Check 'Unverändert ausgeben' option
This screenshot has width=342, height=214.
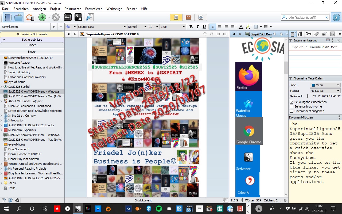(x=292, y=111)
